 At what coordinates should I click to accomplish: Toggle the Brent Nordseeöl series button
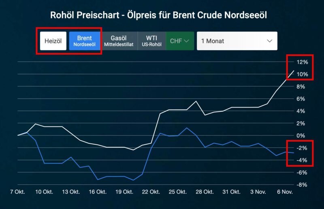pos(85,41)
